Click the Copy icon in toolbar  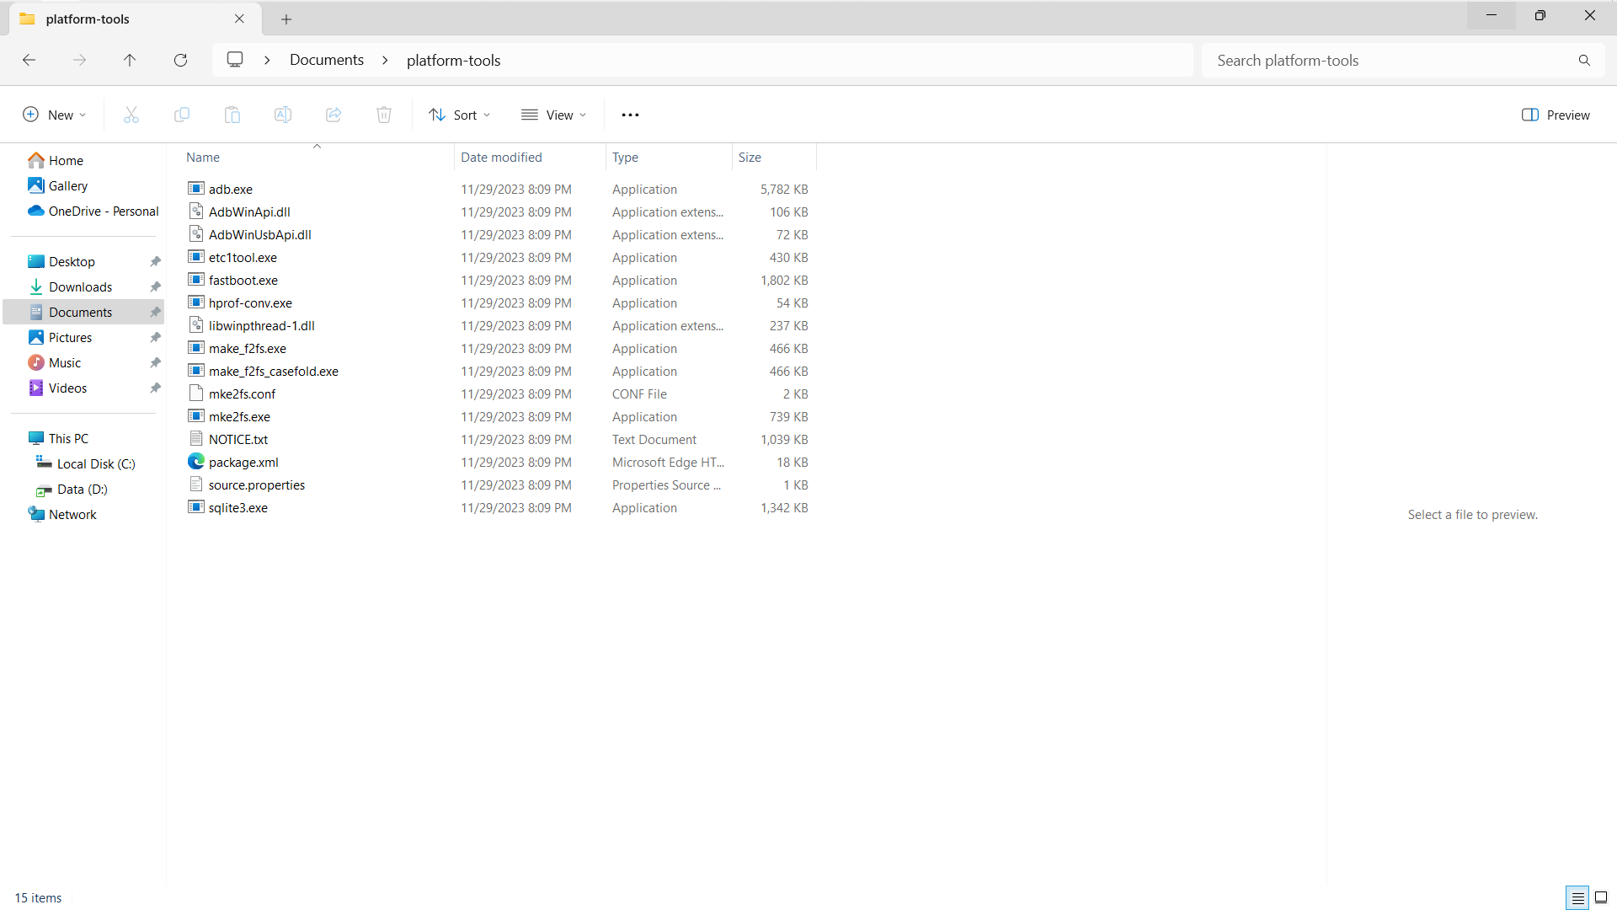point(182,115)
